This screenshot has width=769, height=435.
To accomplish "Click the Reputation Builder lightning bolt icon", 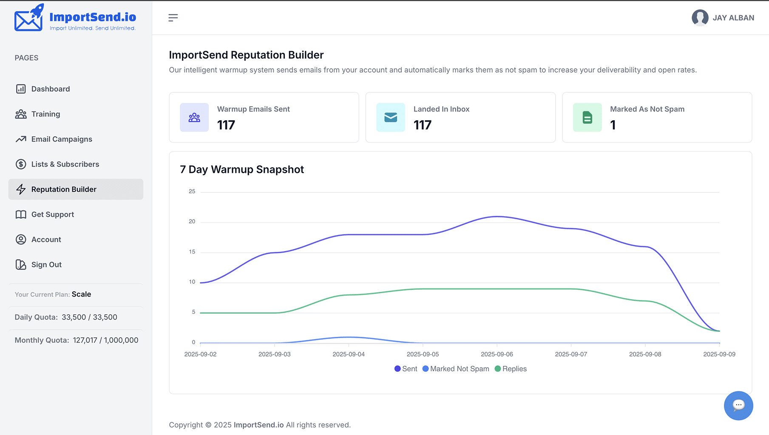I will point(21,189).
